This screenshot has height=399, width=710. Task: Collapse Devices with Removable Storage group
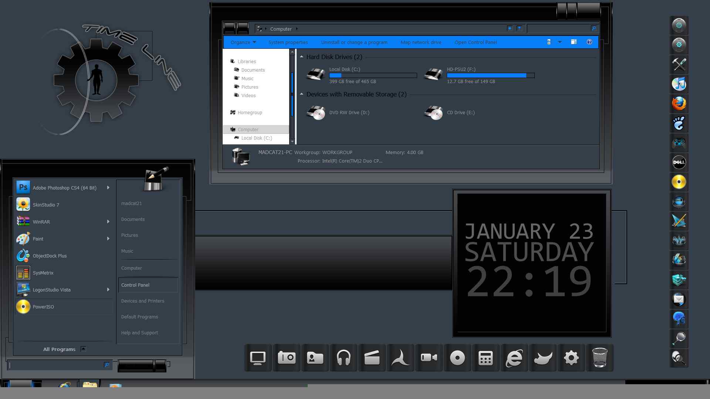click(301, 94)
